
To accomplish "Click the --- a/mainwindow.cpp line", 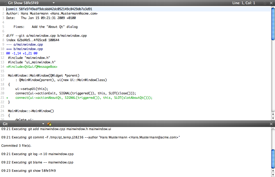I will pos(25,45).
